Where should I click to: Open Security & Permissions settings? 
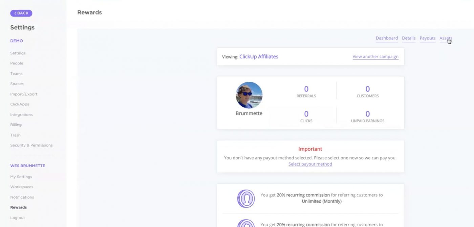(x=31, y=145)
